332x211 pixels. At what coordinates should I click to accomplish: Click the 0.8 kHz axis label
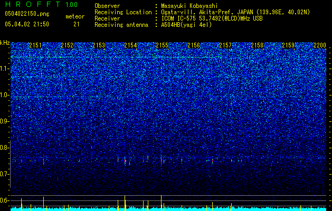point(5,148)
